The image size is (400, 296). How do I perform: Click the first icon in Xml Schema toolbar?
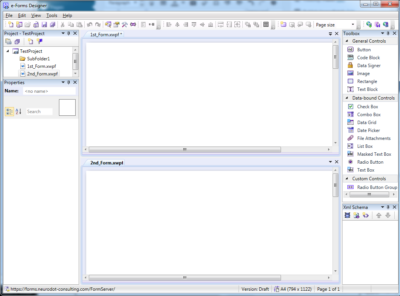(x=347, y=215)
